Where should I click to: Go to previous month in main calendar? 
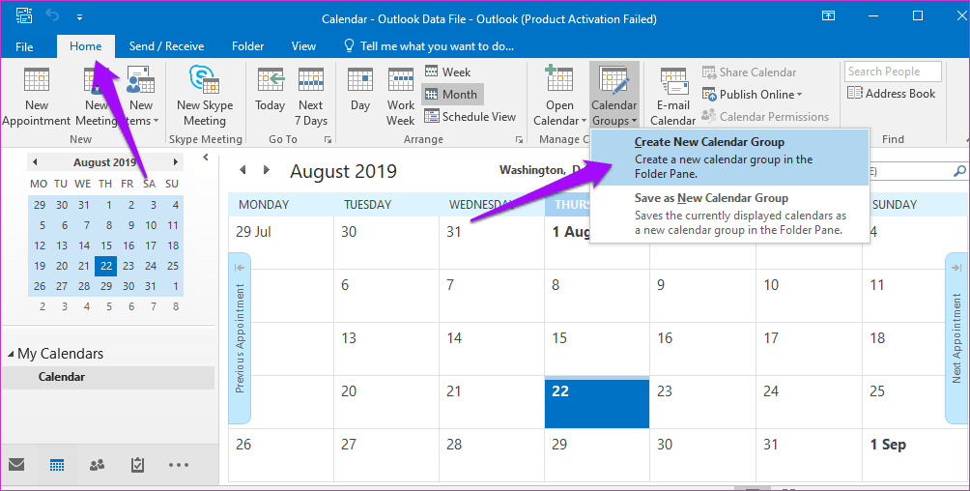click(x=242, y=170)
